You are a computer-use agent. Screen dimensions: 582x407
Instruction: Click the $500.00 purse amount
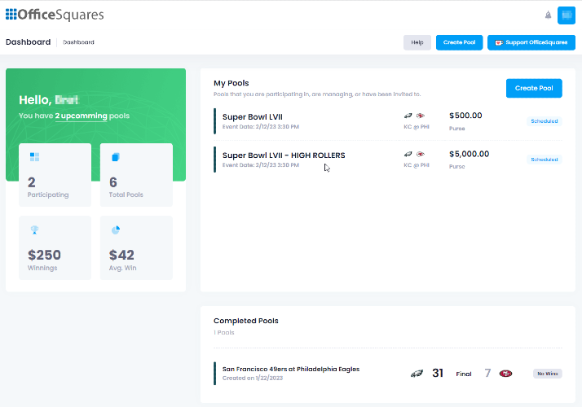tap(465, 116)
